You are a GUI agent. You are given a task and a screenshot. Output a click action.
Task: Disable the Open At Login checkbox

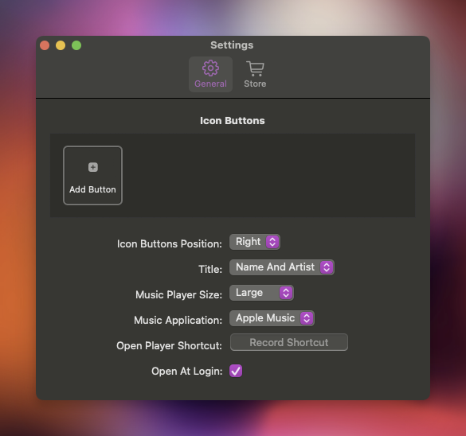pyautogui.click(x=236, y=371)
